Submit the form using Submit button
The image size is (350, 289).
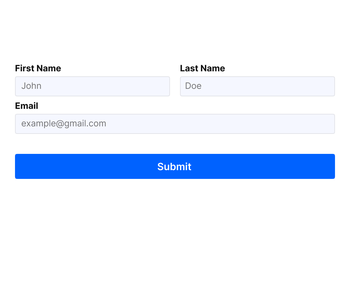pyautogui.click(x=175, y=166)
